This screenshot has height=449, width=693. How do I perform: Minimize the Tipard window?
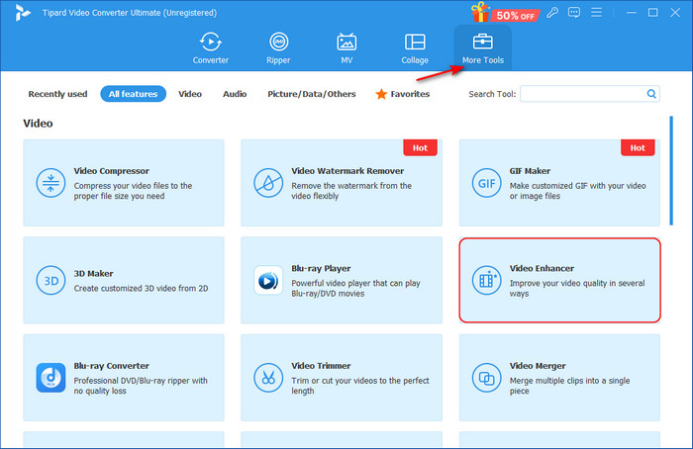click(x=632, y=12)
